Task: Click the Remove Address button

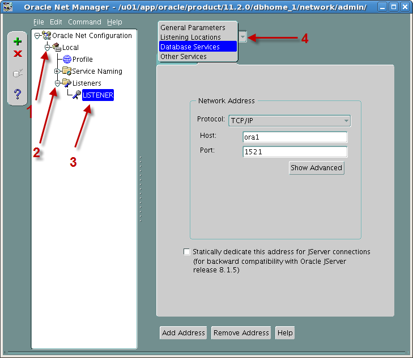Action: coord(241,332)
